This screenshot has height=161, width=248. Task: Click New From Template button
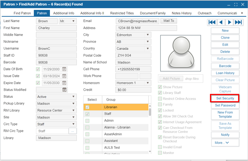point(225,114)
